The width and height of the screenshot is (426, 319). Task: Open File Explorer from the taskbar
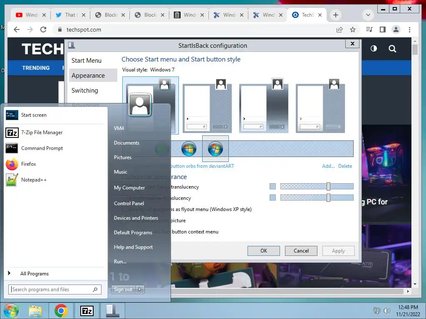35,311
